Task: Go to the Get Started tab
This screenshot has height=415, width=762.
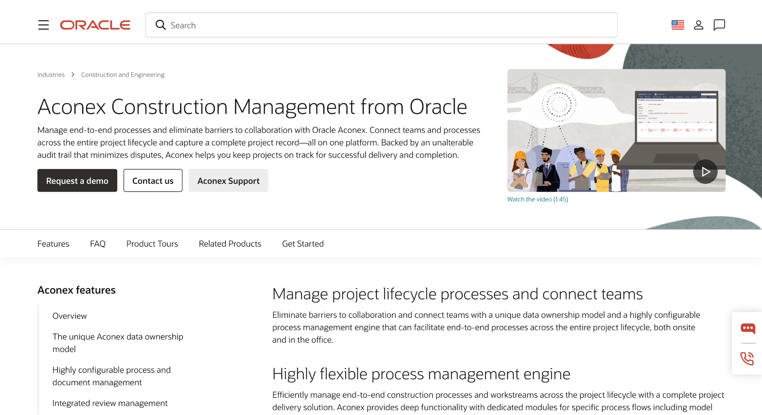Action: tap(303, 244)
